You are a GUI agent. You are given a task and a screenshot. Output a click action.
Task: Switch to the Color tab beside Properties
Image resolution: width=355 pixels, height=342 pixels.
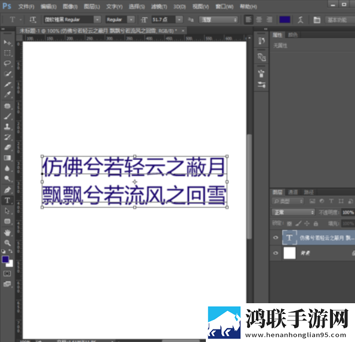(293, 35)
